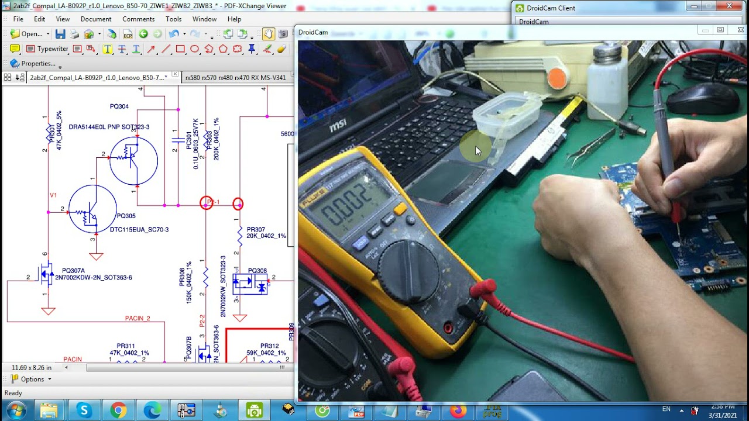Select the Strikeout text tool
The height and width of the screenshot is (421, 749).
(122, 49)
